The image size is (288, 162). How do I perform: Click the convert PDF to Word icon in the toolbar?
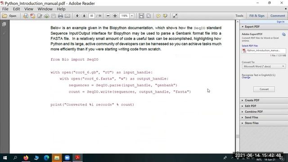coord(26,16)
